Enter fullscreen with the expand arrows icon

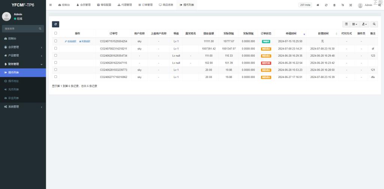[x=351, y=5]
